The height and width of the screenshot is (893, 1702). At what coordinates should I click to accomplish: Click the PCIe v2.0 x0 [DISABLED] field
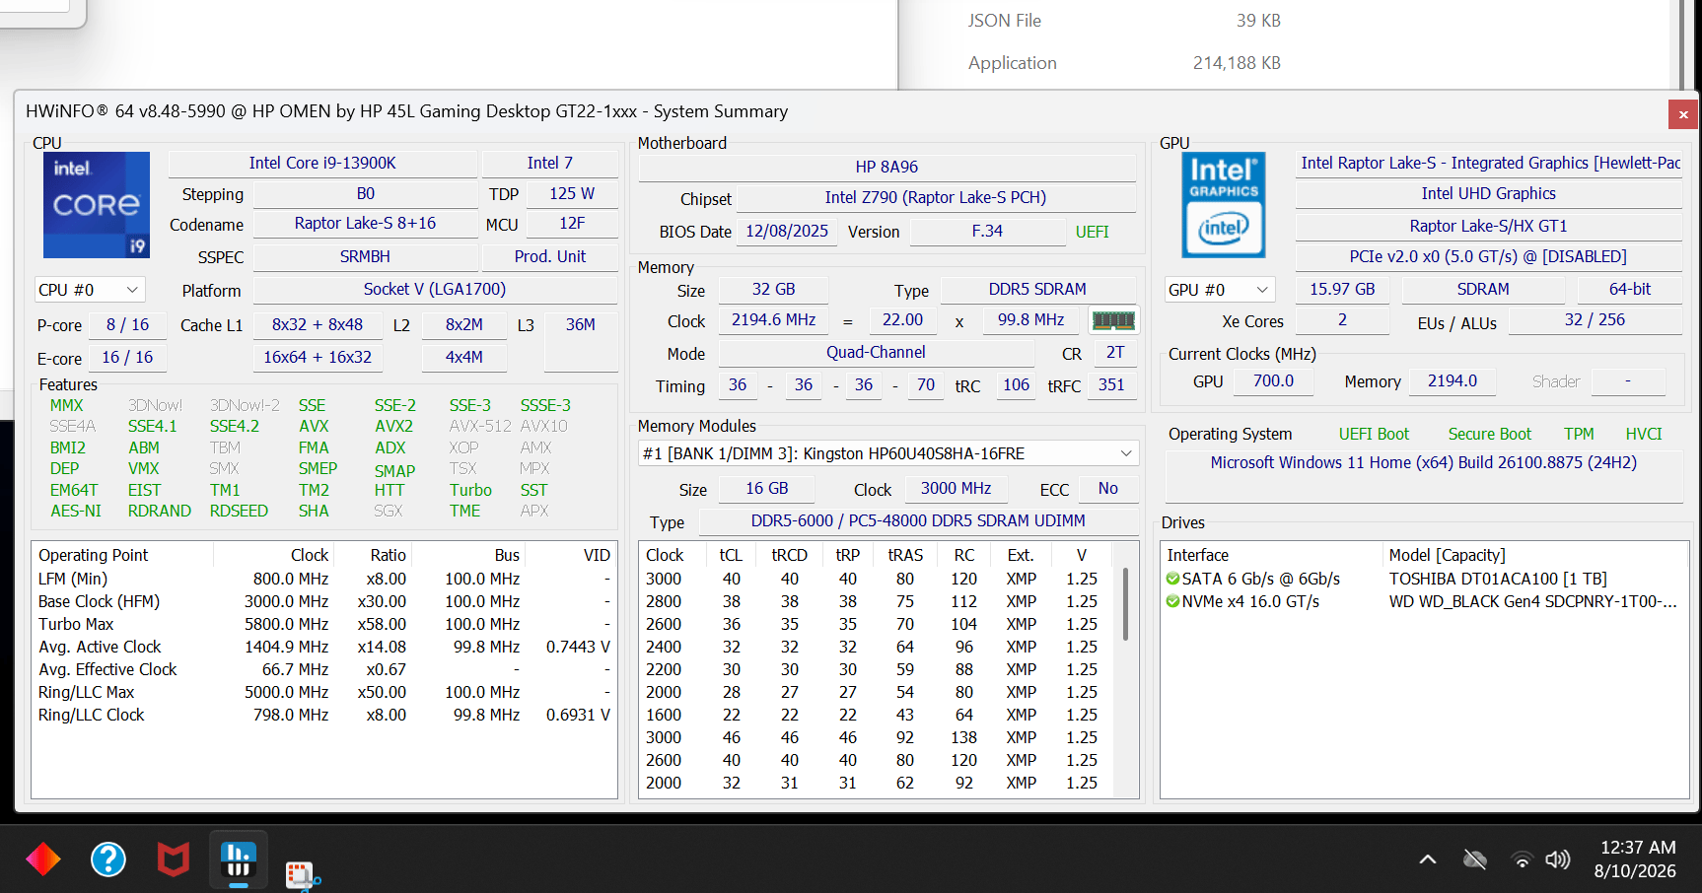click(x=1488, y=257)
